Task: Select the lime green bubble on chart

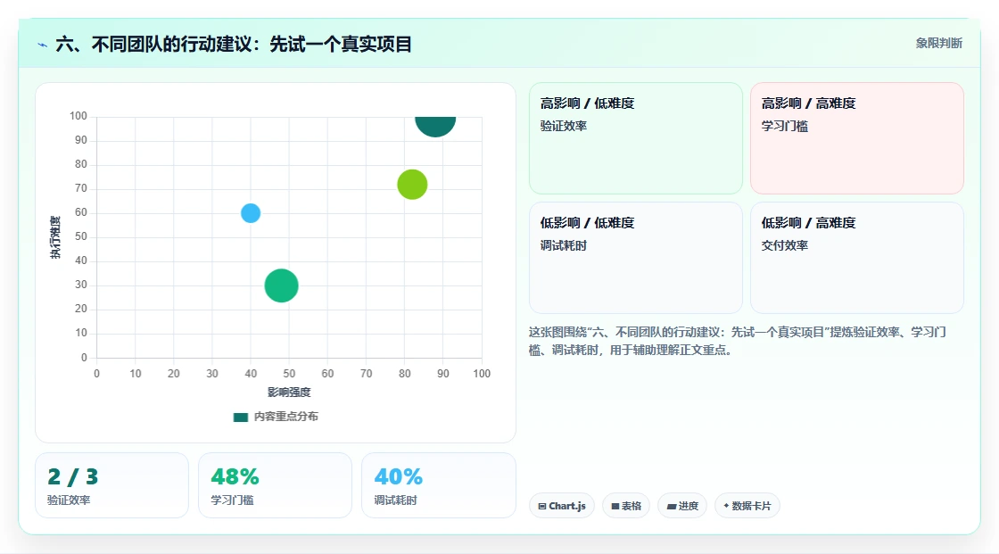Action: pyautogui.click(x=412, y=185)
